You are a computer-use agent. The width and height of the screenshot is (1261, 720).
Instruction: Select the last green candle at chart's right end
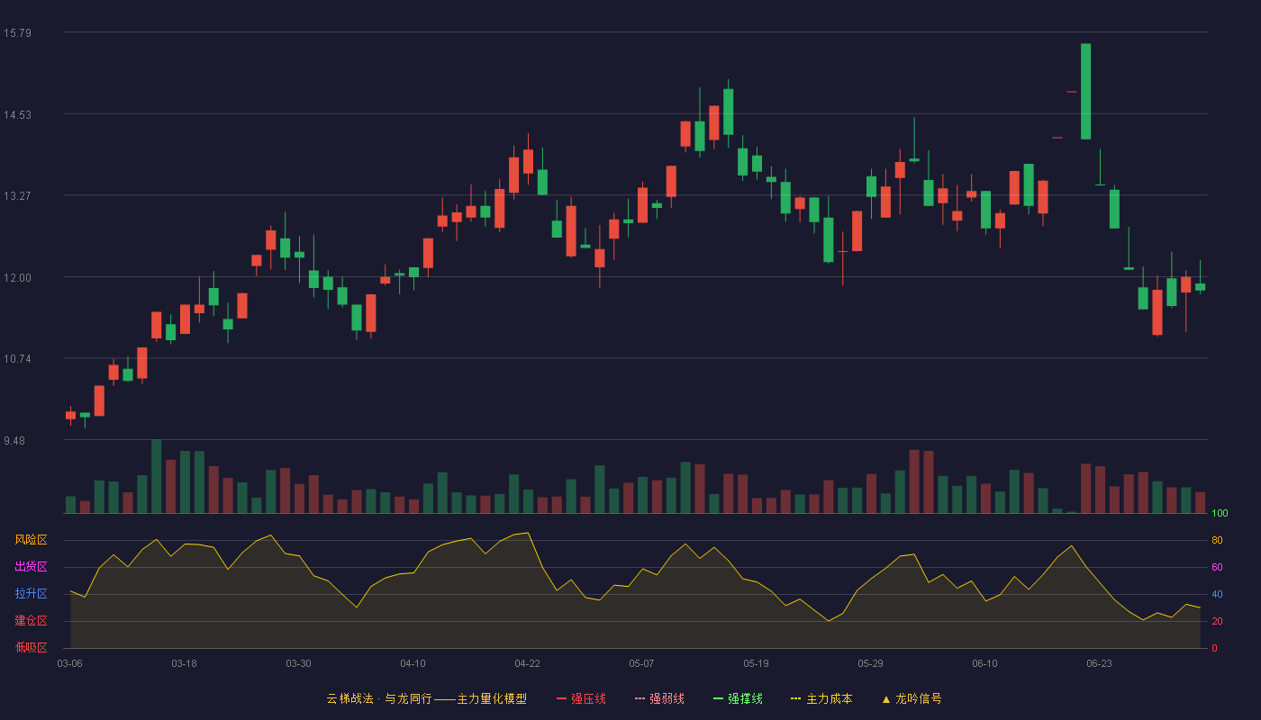point(1200,286)
